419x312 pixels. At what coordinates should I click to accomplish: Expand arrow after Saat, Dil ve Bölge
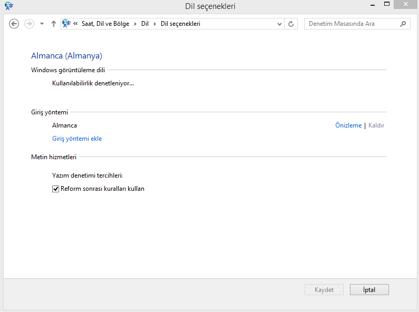[135, 24]
